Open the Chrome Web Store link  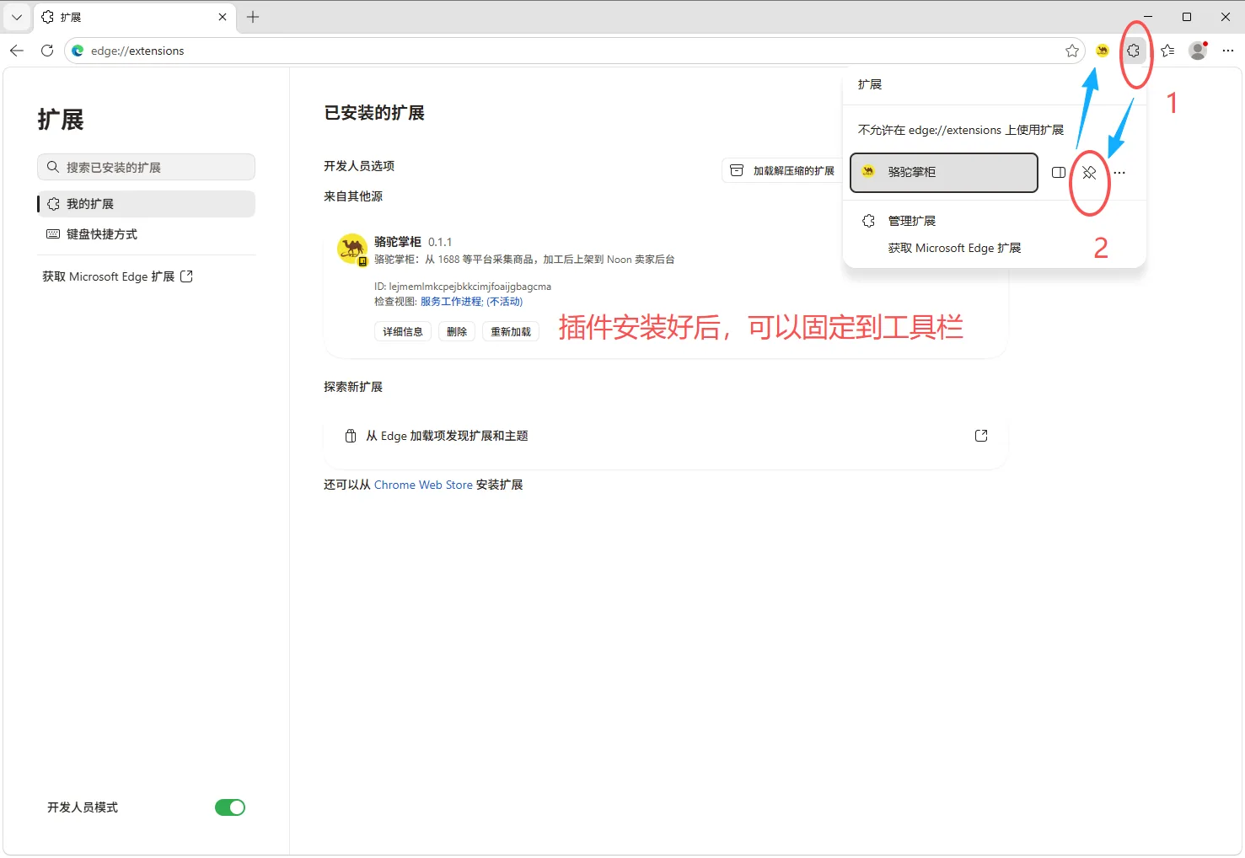[x=423, y=485]
